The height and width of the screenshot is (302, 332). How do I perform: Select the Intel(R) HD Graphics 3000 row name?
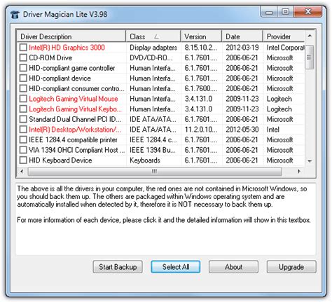click(67, 48)
